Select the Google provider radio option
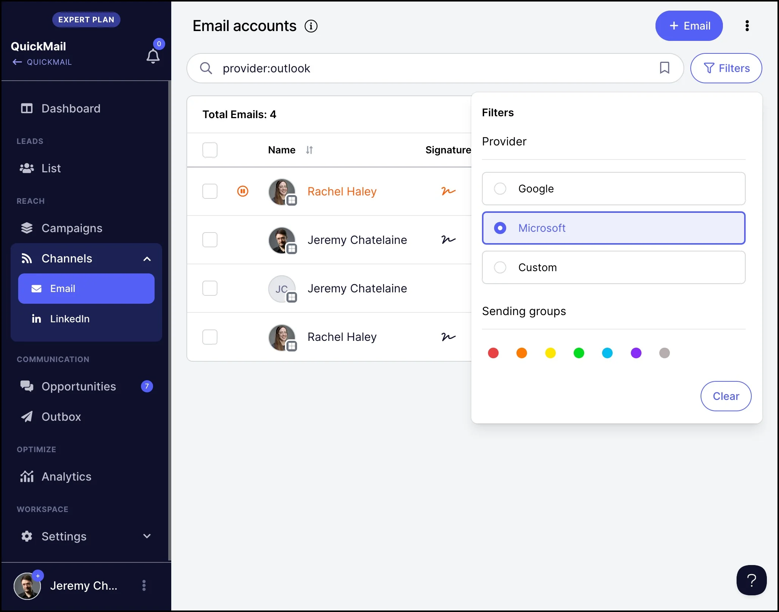 click(x=613, y=189)
